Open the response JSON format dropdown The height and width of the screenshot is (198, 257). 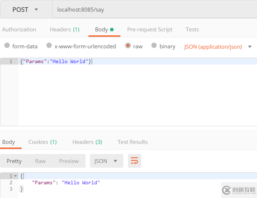pyautogui.click(x=106, y=161)
